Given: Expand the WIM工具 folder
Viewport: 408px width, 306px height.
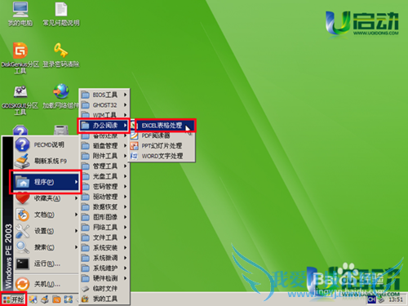Looking at the screenshot, I should click(104, 115).
